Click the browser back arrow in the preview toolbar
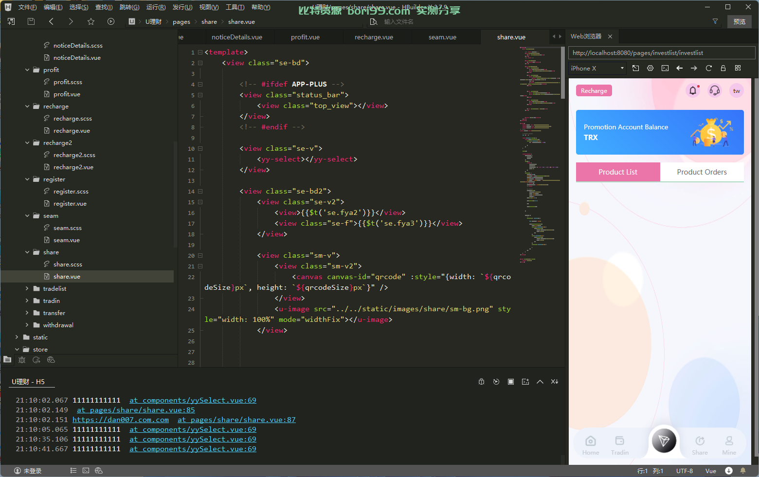Viewport: 759px width, 477px height. pos(680,68)
